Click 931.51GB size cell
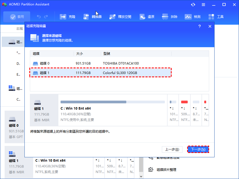This screenshot has width=239, height=179. coord(83,63)
